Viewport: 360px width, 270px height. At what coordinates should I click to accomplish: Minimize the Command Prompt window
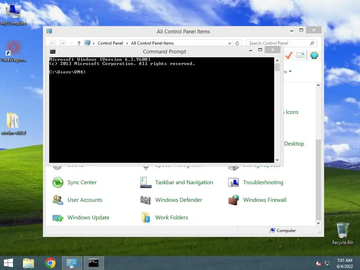251,50
